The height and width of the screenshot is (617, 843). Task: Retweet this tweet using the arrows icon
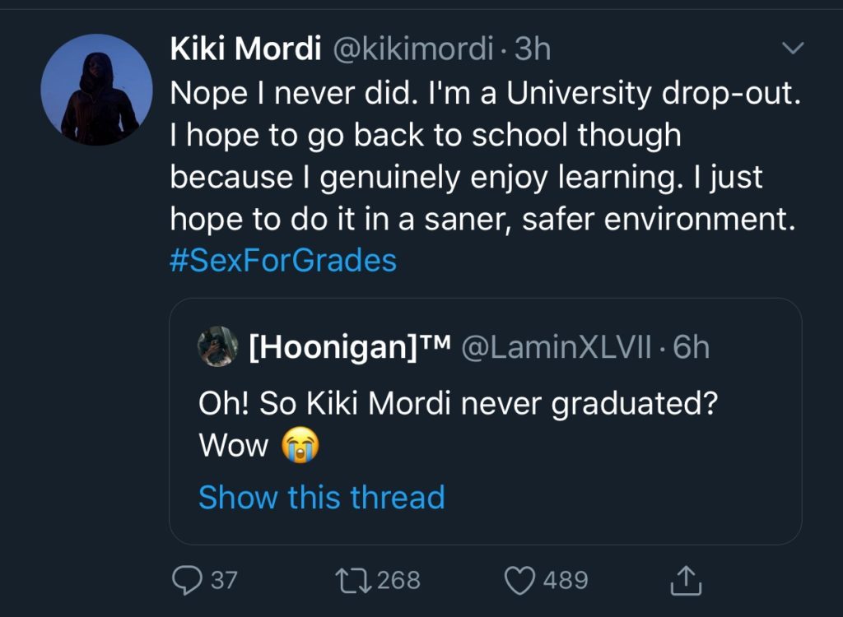(x=352, y=581)
